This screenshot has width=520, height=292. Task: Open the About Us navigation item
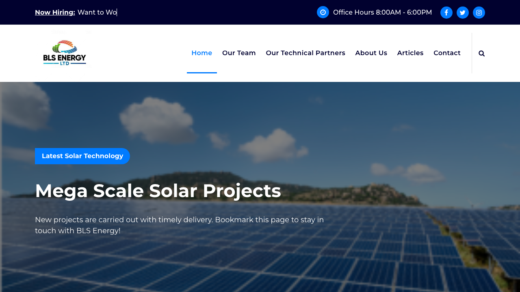tap(371, 53)
